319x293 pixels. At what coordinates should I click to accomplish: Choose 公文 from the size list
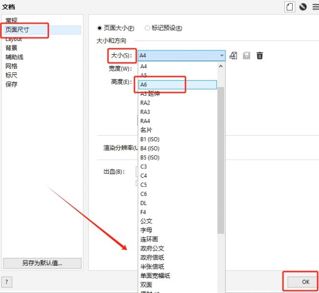coord(177,221)
